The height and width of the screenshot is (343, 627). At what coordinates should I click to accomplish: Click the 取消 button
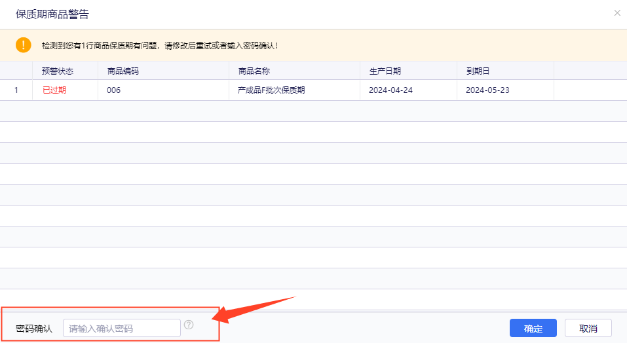tap(588, 328)
